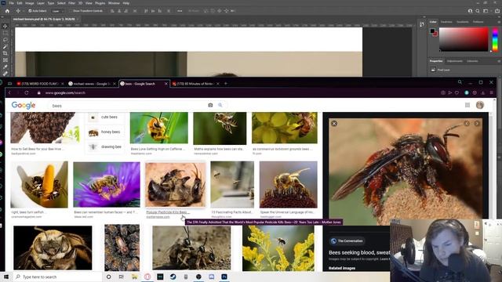The image size is (502, 282).
Task: Open the yellow goldenrod bee thumbnail
Action: [278, 248]
